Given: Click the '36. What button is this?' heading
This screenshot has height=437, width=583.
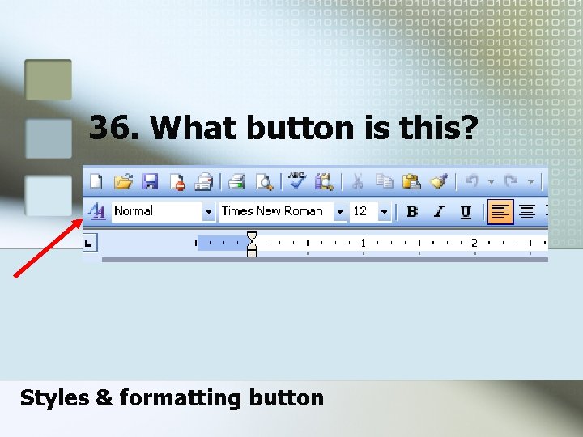Looking at the screenshot, I should pyautogui.click(x=283, y=128).
